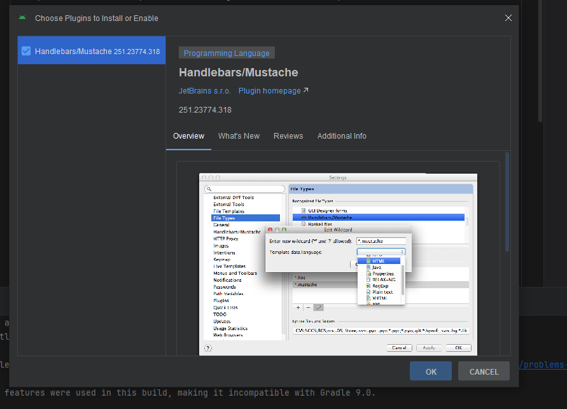Viewport: 567px width, 409px height.
Task: Click the Android icon in the dialog title
Action: click(22, 18)
